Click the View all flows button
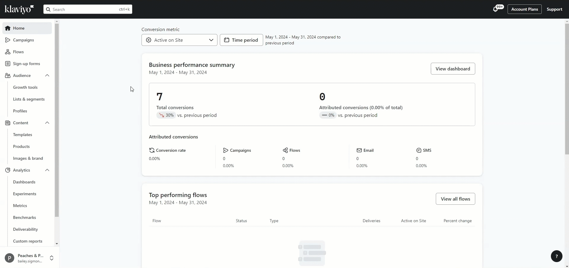 (x=455, y=199)
